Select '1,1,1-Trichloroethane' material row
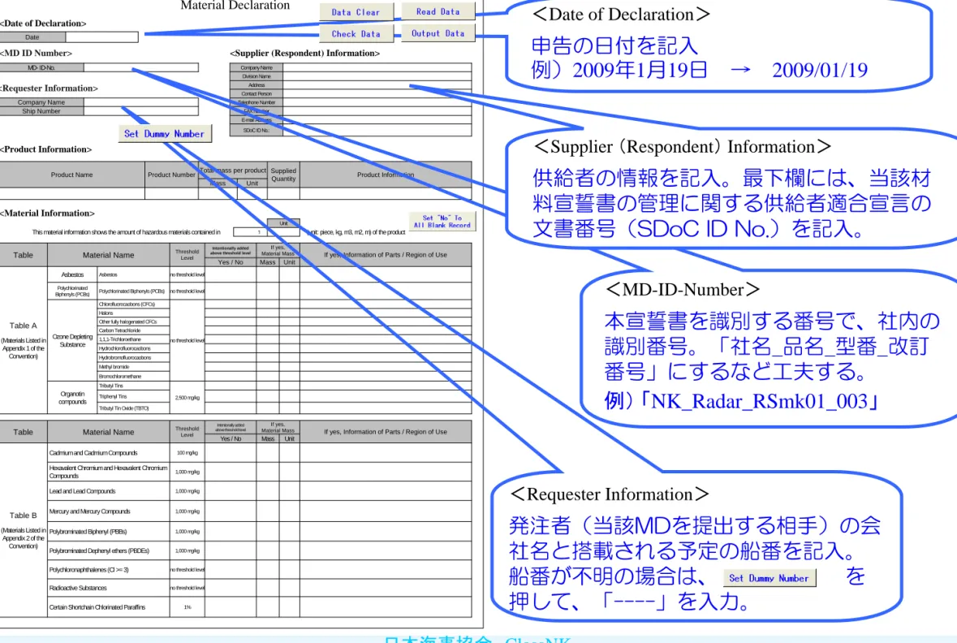 (x=134, y=339)
